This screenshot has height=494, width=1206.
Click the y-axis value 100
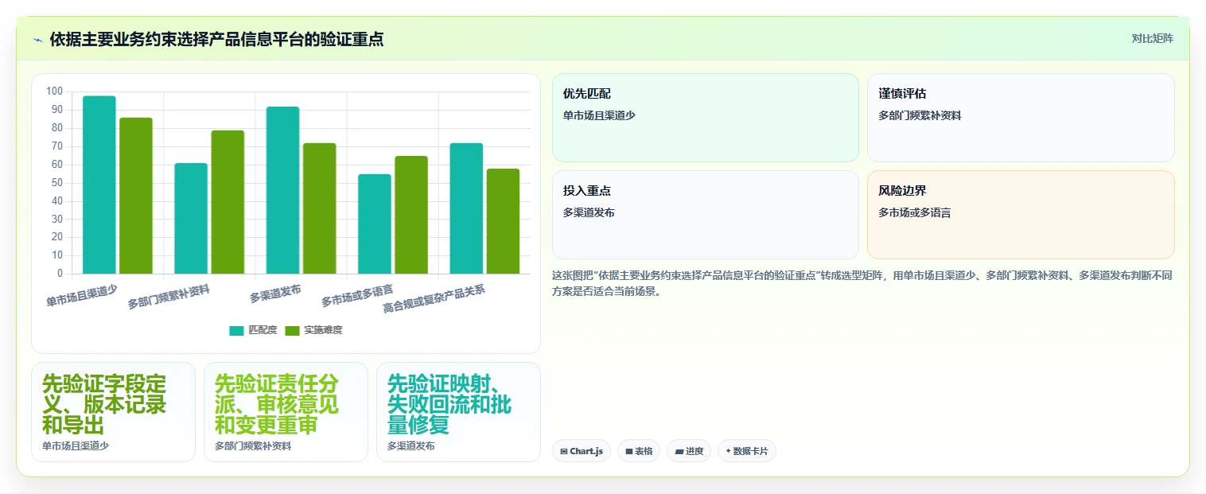coord(54,91)
